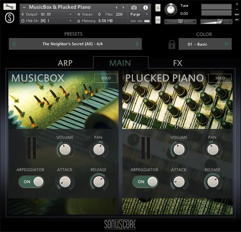Click the Musicbox pan knob
Image resolution: width=241 pixels, height=232 pixels.
[x=99, y=149]
